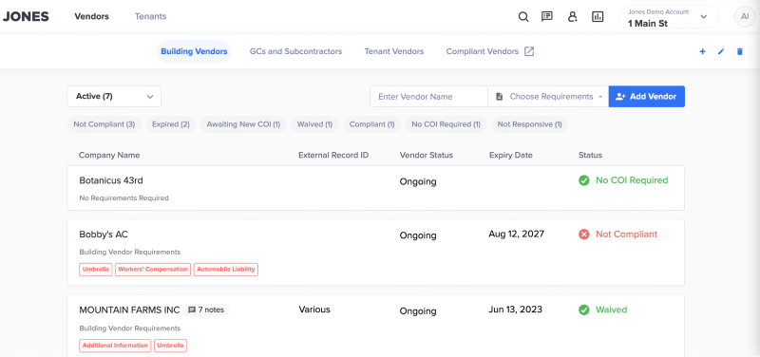Click the AI avatar circle
The height and width of the screenshot is (357, 760).
click(745, 17)
